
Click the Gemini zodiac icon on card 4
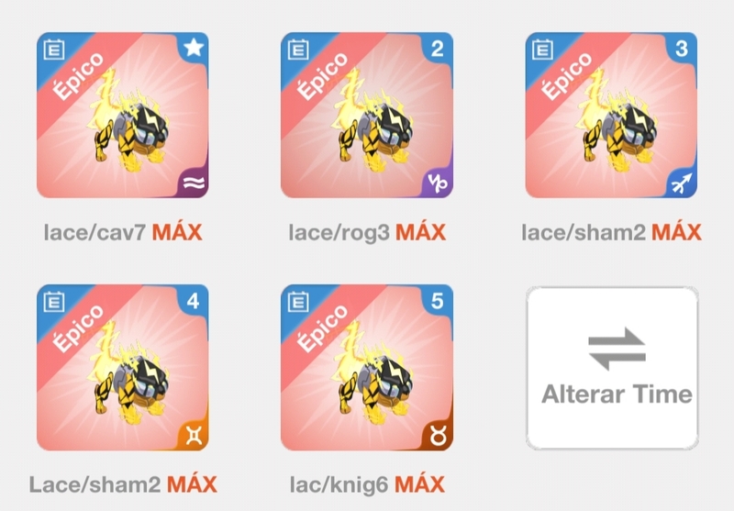click(194, 436)
